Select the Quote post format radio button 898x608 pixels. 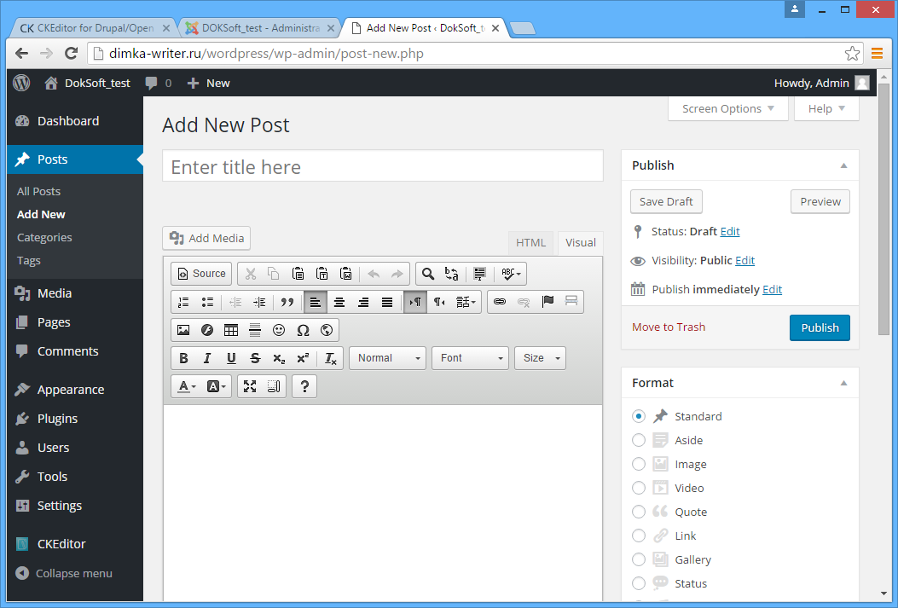pyautogui.click(x=639, y=512)
